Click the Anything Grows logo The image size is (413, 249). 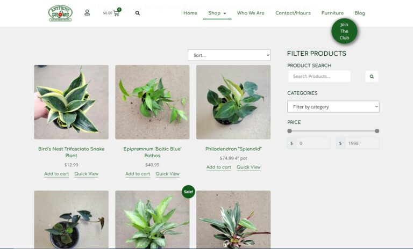coord(60,13)
